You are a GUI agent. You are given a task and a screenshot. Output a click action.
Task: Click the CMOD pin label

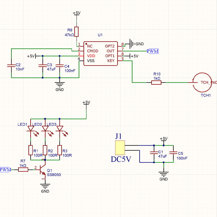92,51
